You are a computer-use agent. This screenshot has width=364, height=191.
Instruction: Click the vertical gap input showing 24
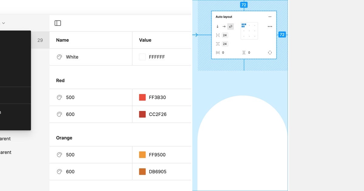225,44
